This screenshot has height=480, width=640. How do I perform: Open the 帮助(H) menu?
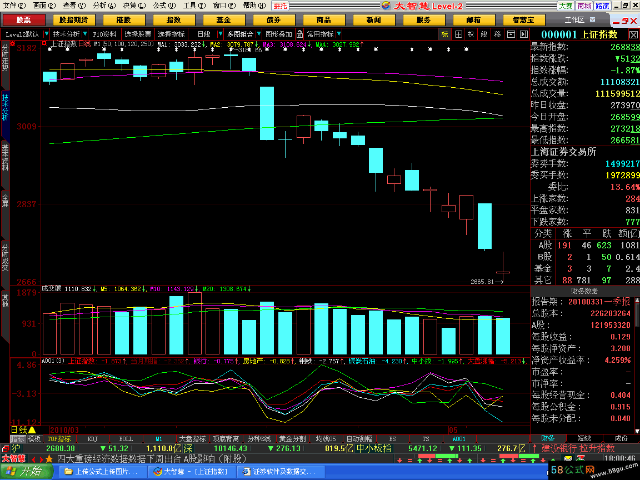pyautogui.click(x=254, y=6)
